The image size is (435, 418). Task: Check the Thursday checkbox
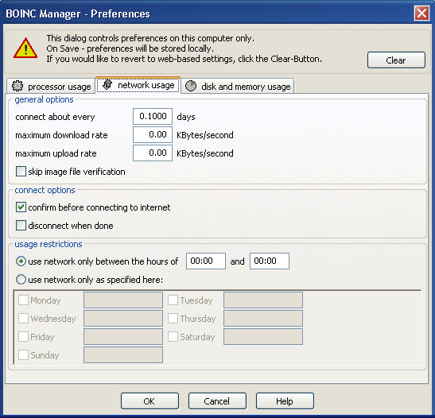click(x=173, y=318)
